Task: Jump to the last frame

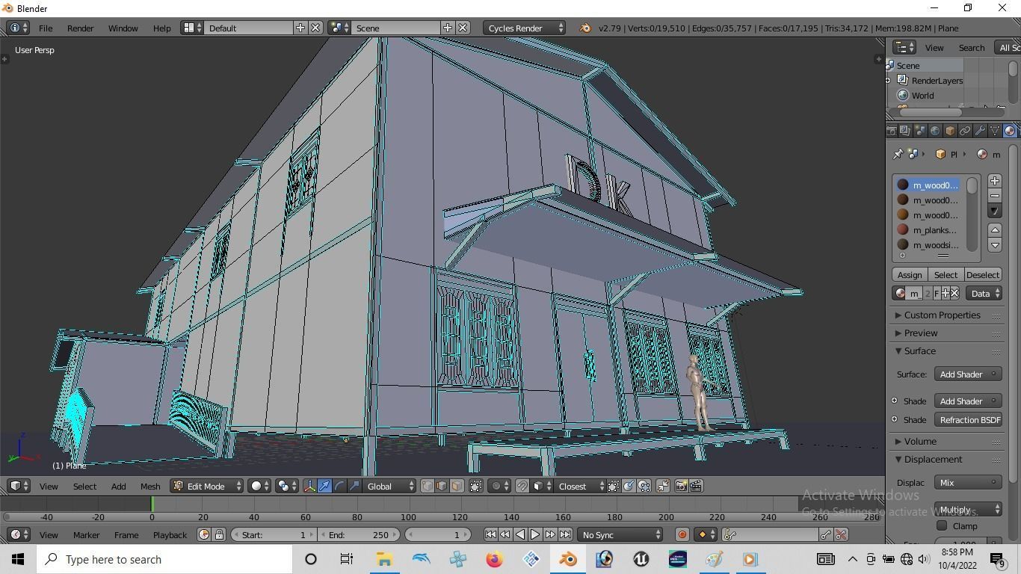Action: tap(565, 535)
